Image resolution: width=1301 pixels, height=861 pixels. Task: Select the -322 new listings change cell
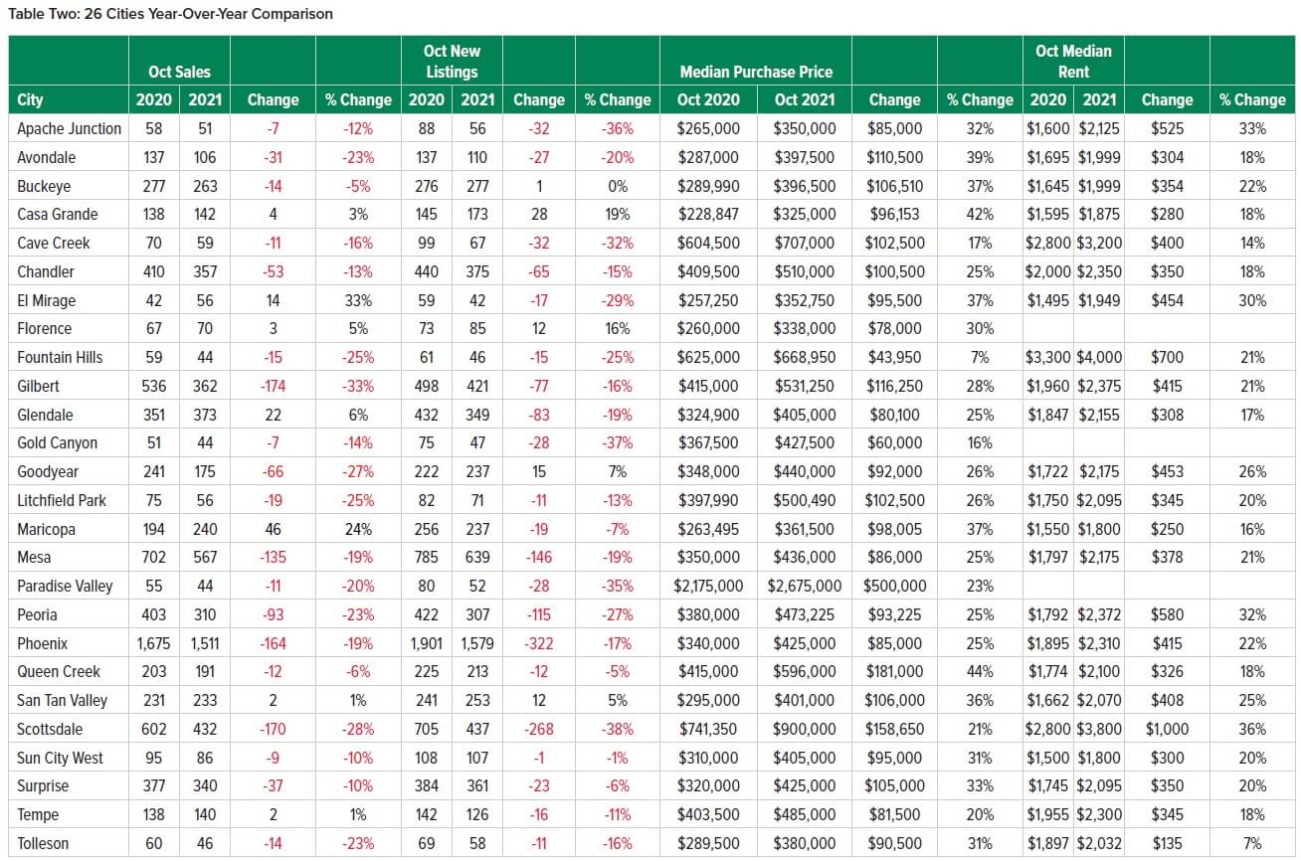click(538, 643)
